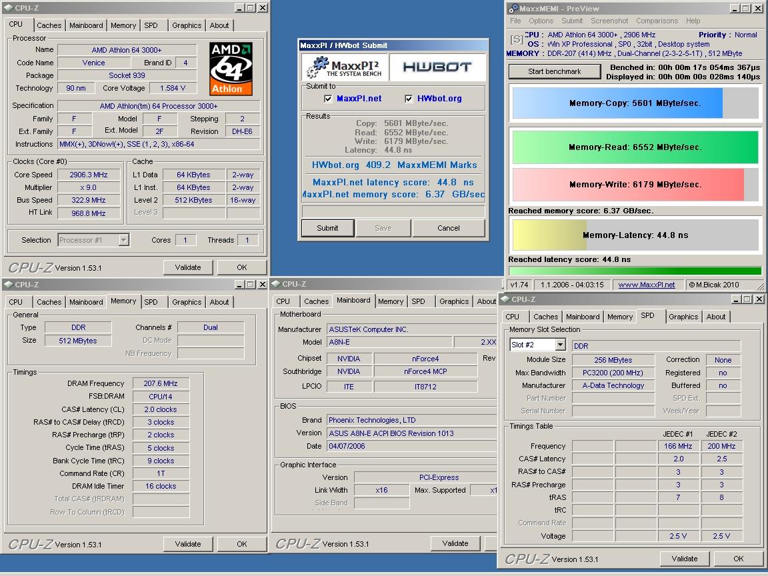
Task: Click the Core Speed 2906.3 MHz field
Action: coord(89,175)
